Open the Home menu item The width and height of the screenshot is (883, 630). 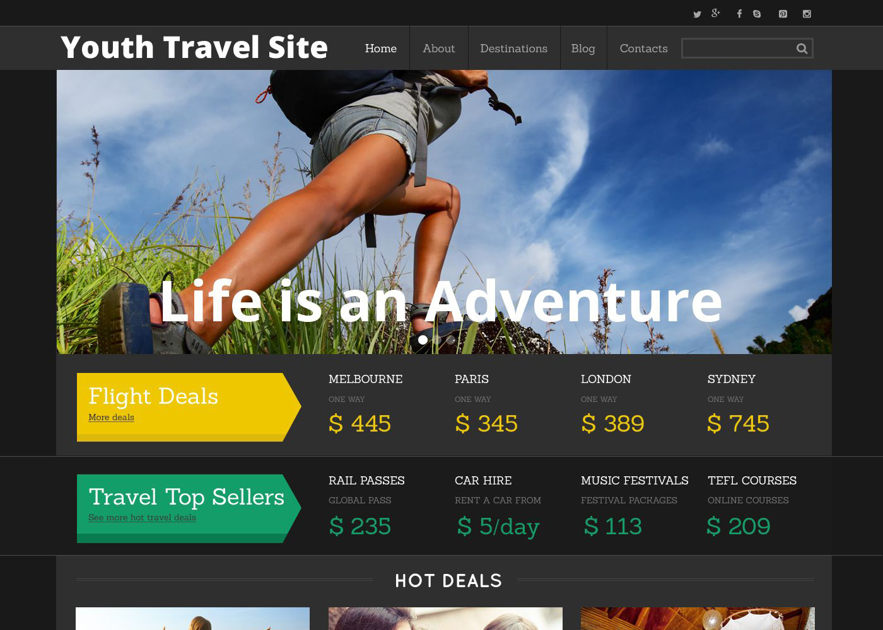click(x=381, y=49)
